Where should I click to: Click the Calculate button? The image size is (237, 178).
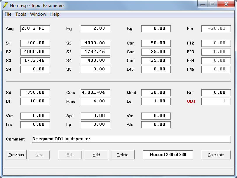216,155
